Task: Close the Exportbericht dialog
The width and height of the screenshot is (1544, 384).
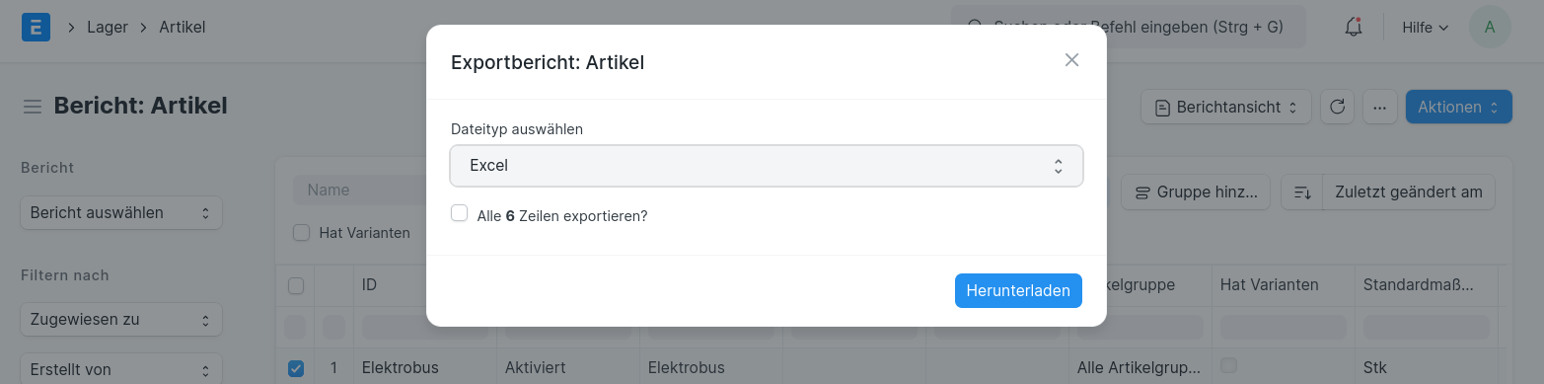Action: coord(1071,60)
